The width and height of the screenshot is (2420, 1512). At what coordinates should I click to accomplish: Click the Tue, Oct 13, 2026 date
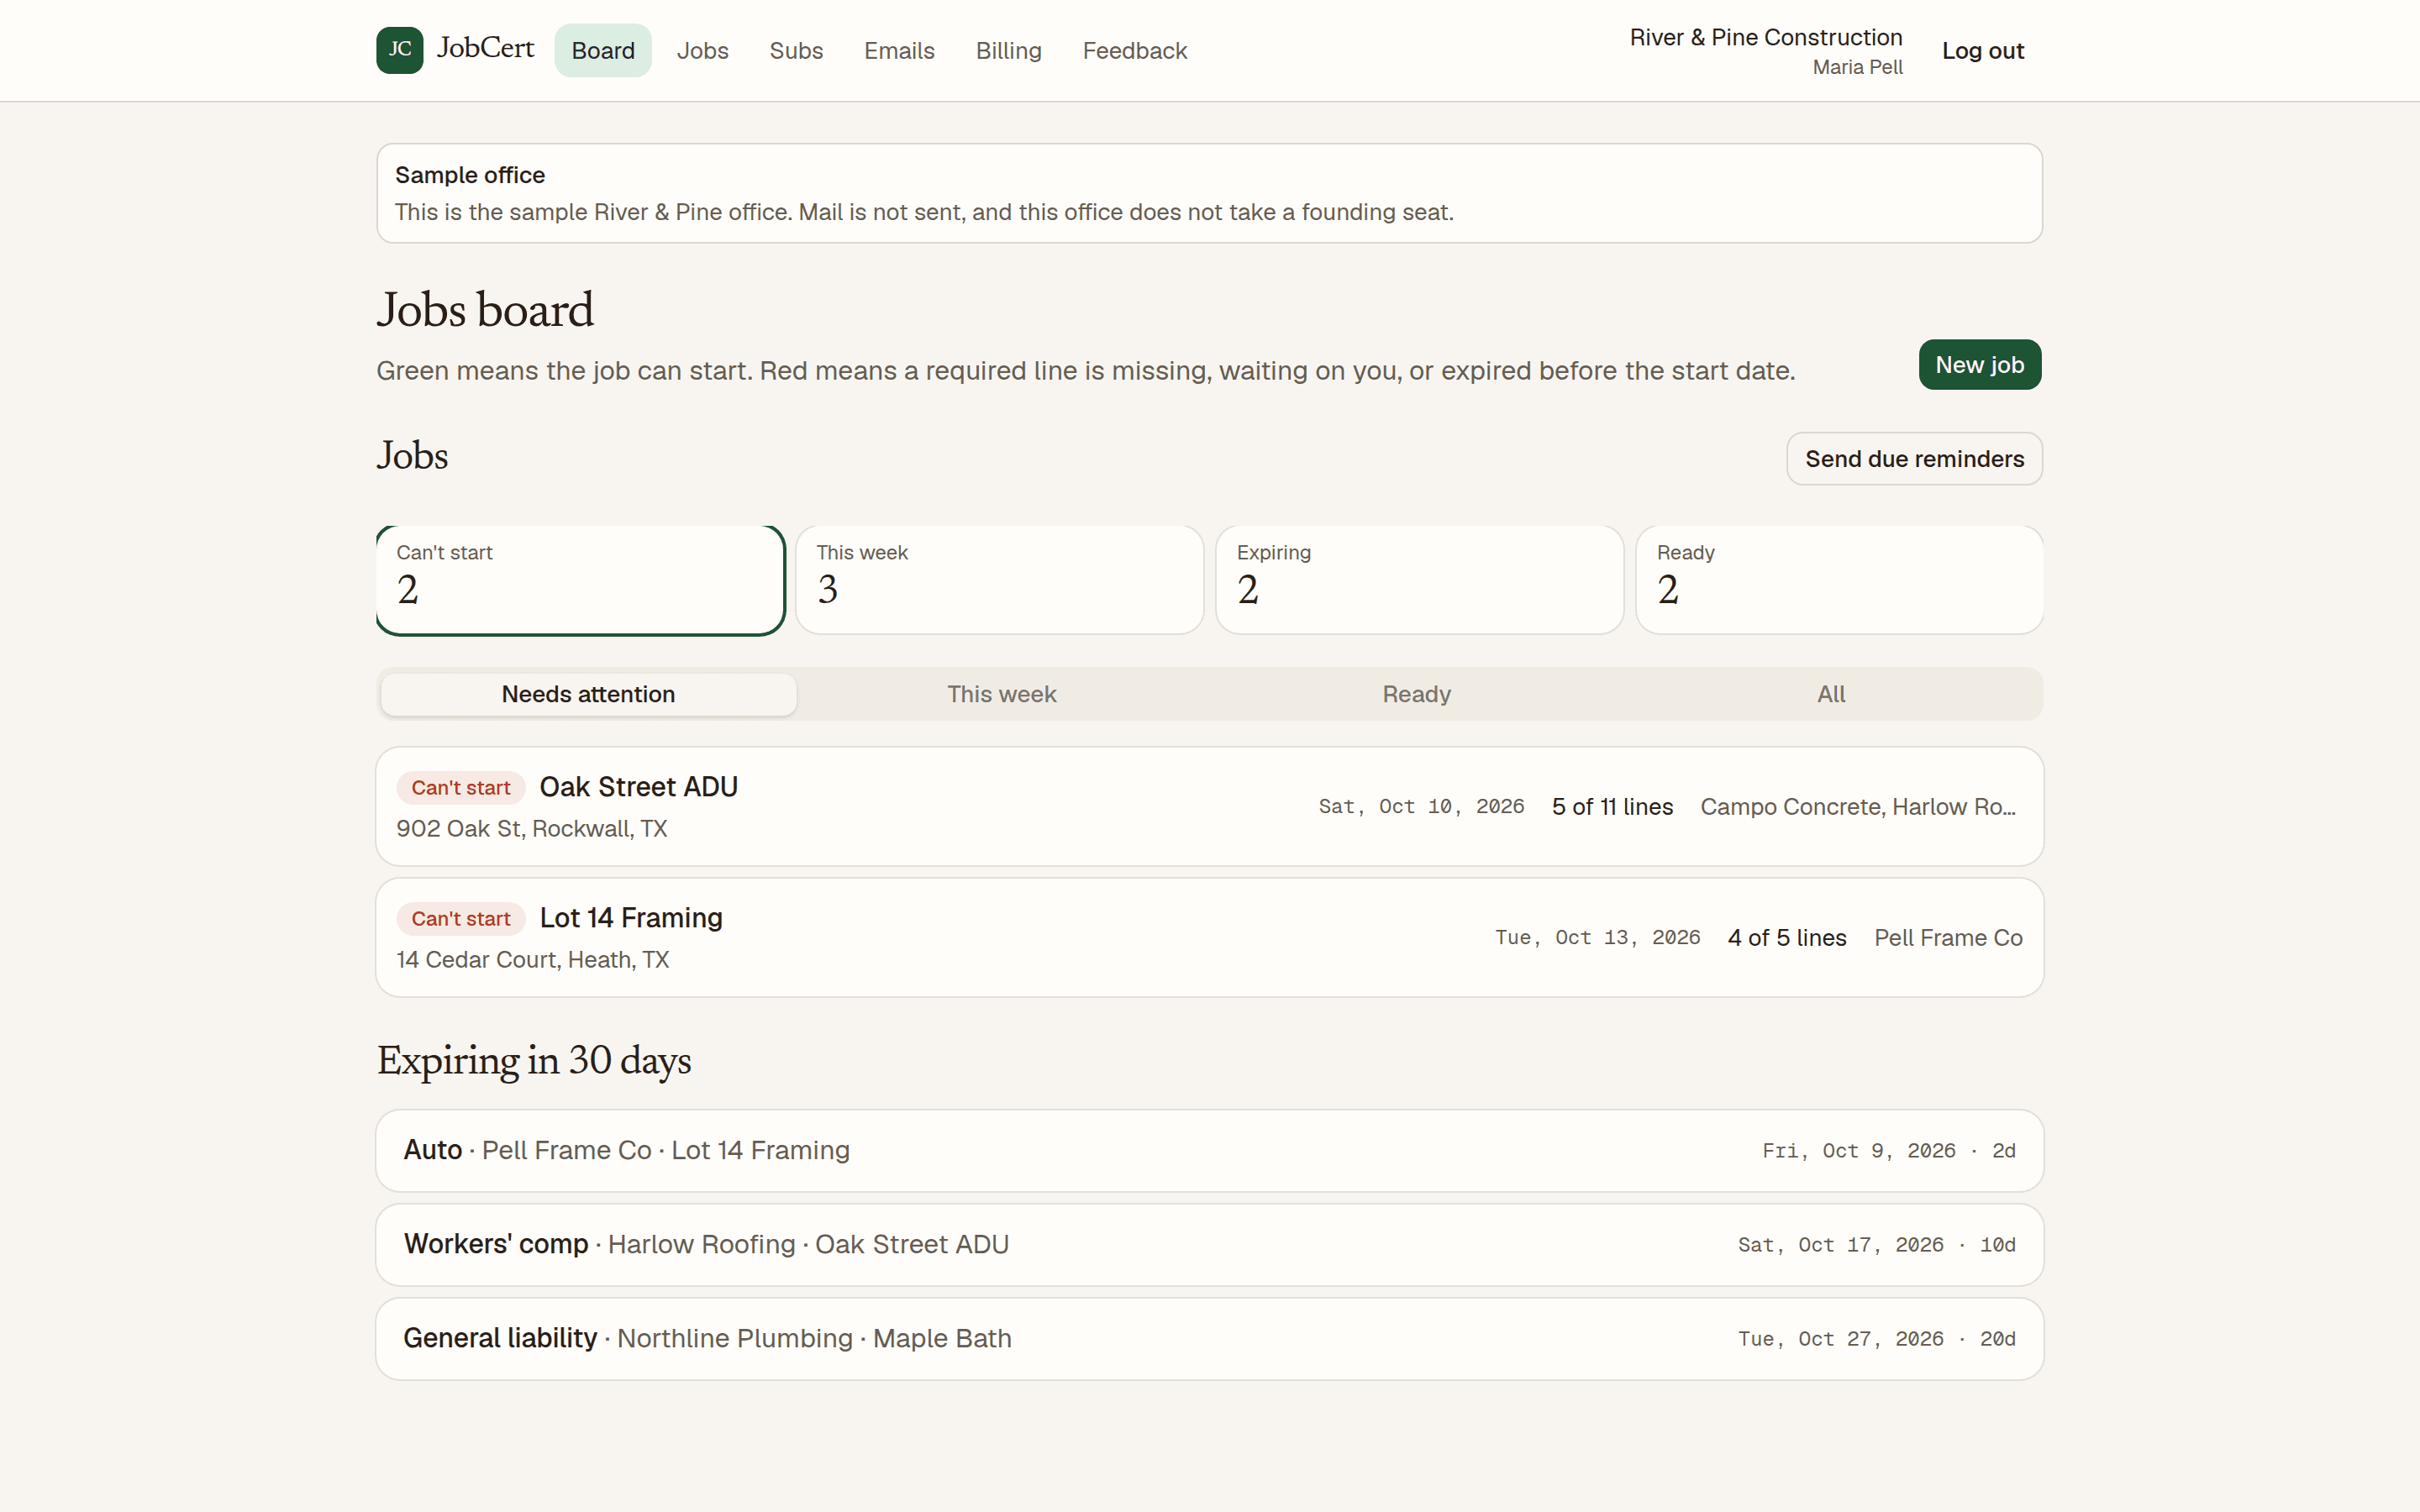[x=1597, y=938]
